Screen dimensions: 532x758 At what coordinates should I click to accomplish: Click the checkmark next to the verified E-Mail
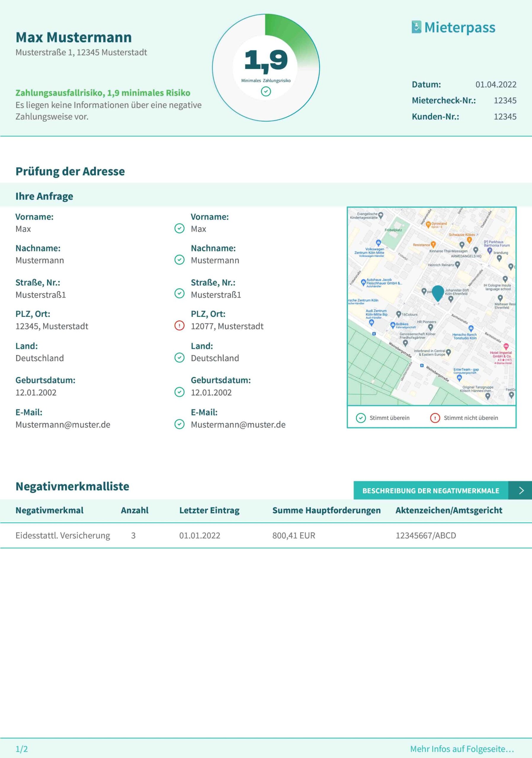(179, 424)
